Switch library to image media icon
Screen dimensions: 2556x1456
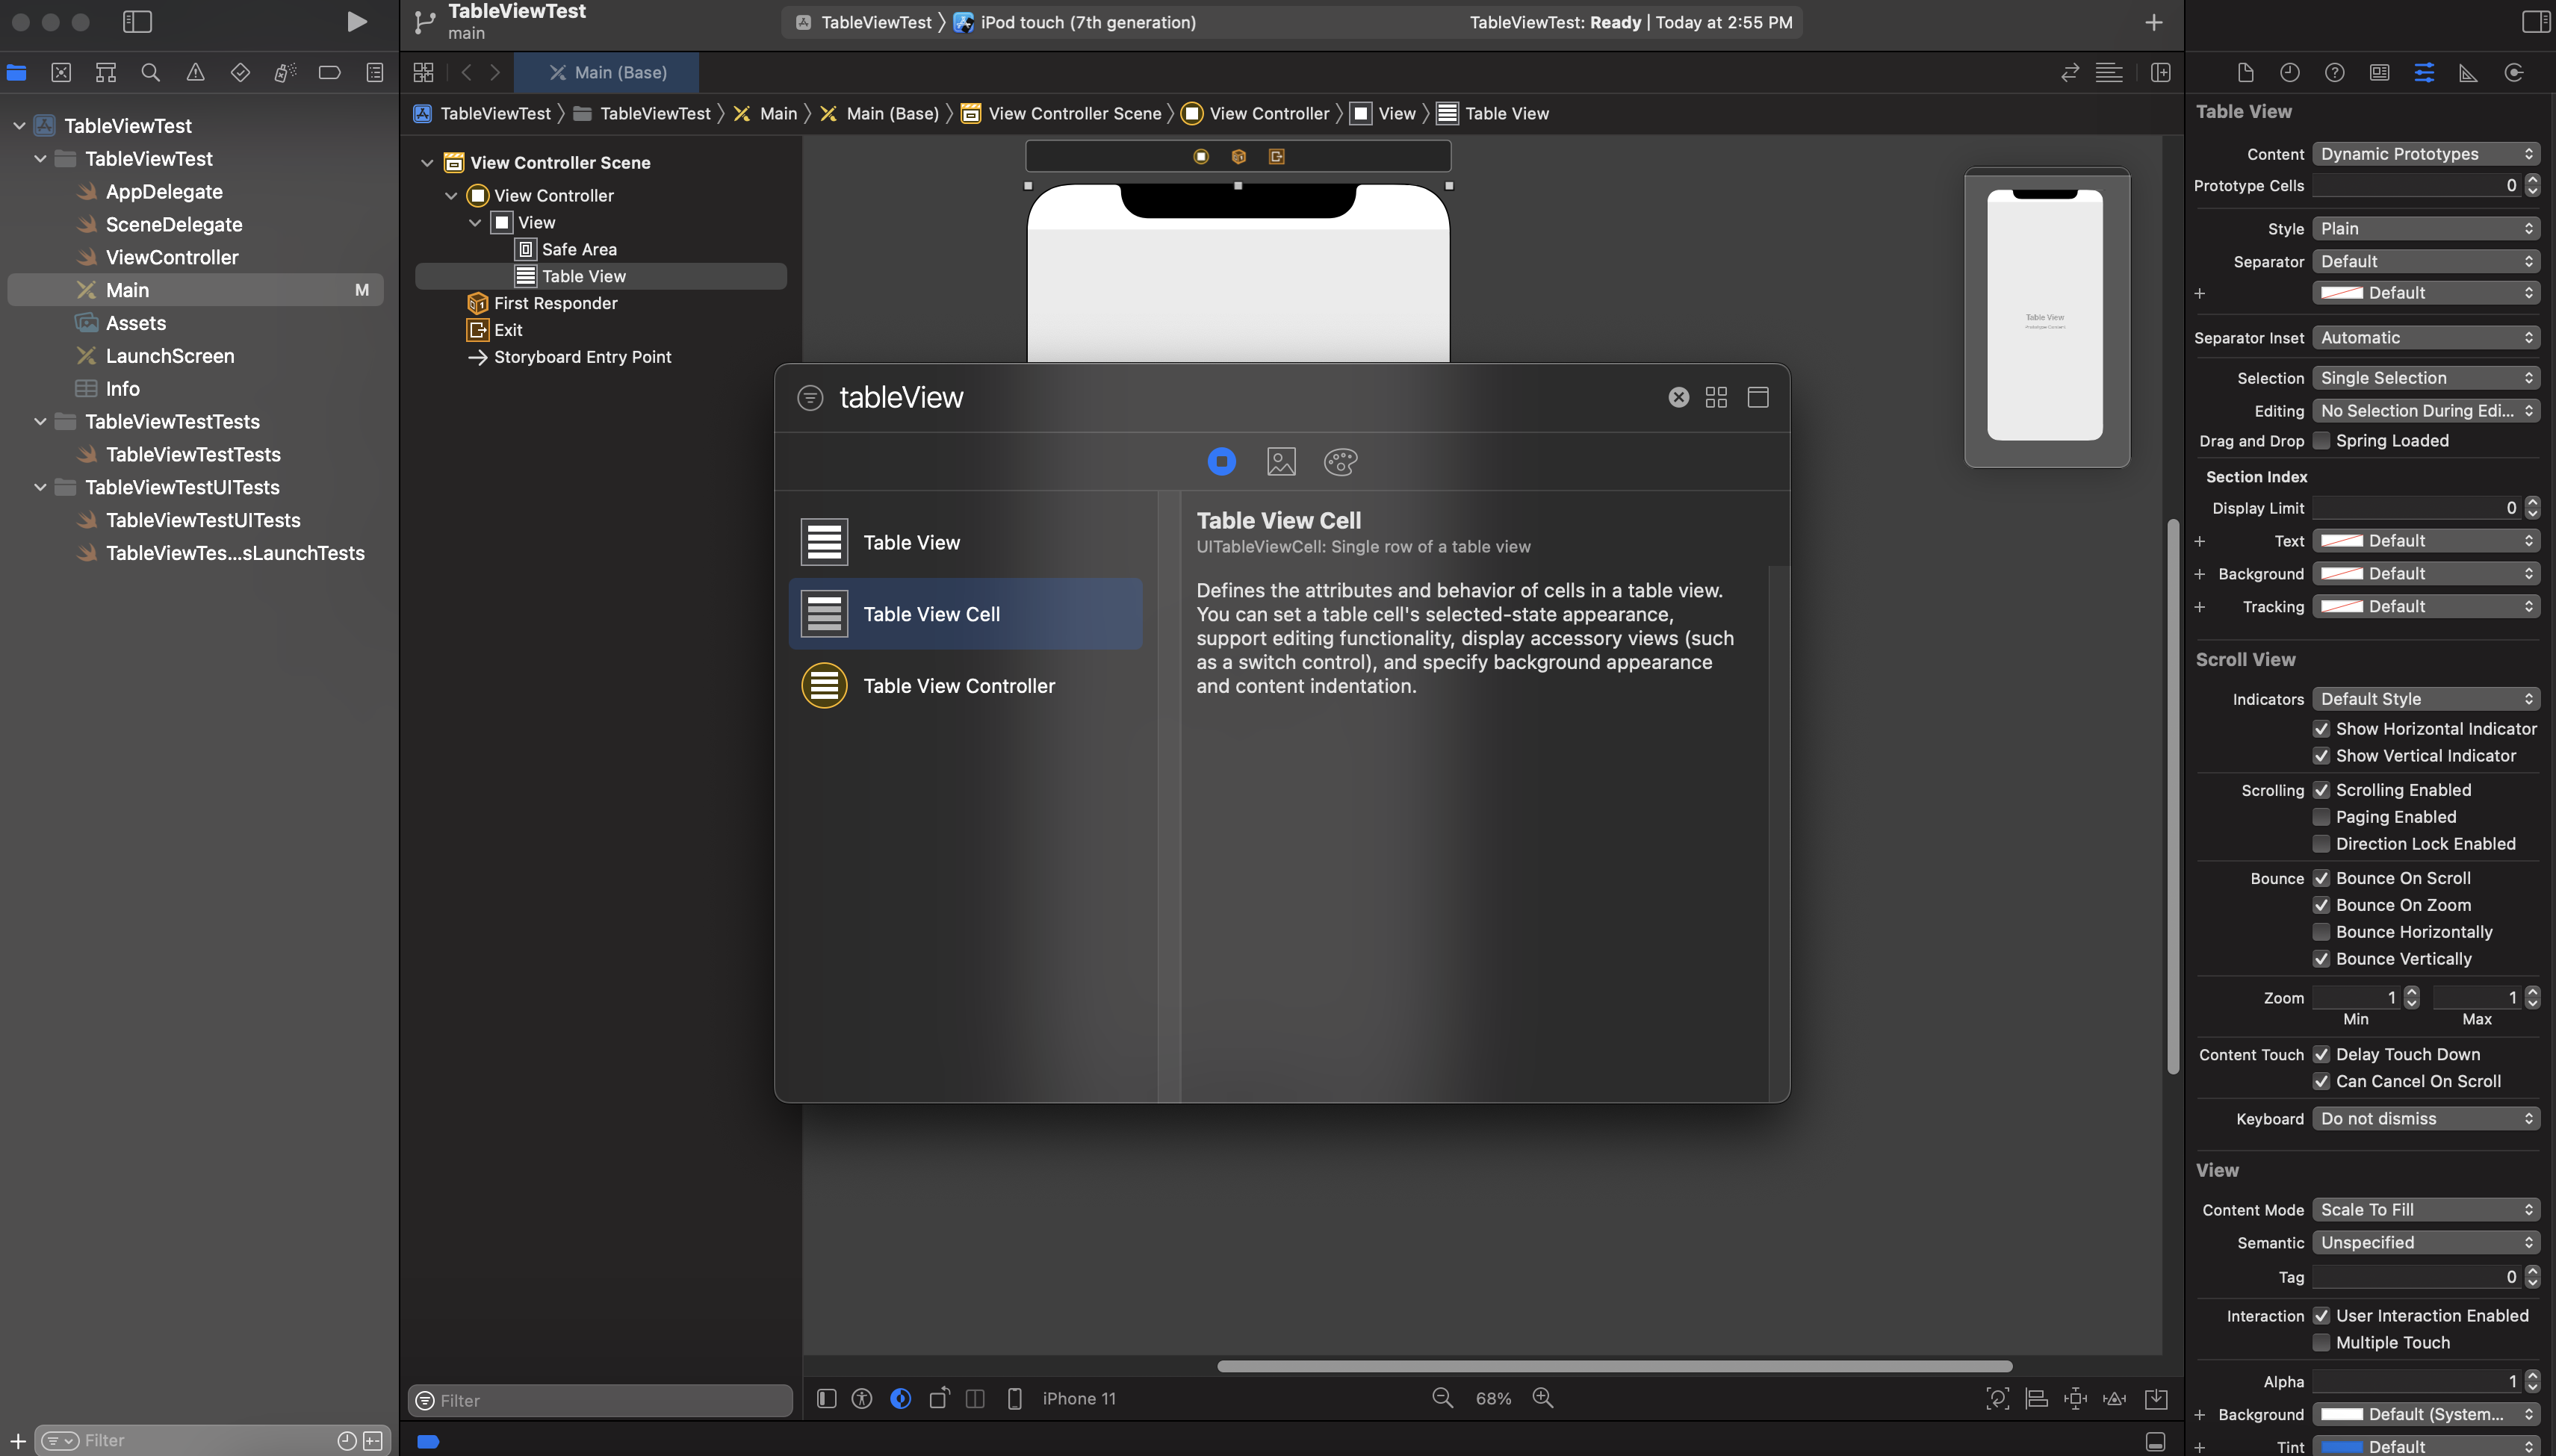[1280, 461]
